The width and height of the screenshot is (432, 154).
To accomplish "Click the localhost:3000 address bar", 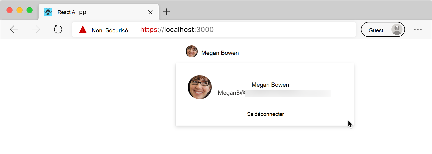I will pyautogui.click(x=214, y=29).
